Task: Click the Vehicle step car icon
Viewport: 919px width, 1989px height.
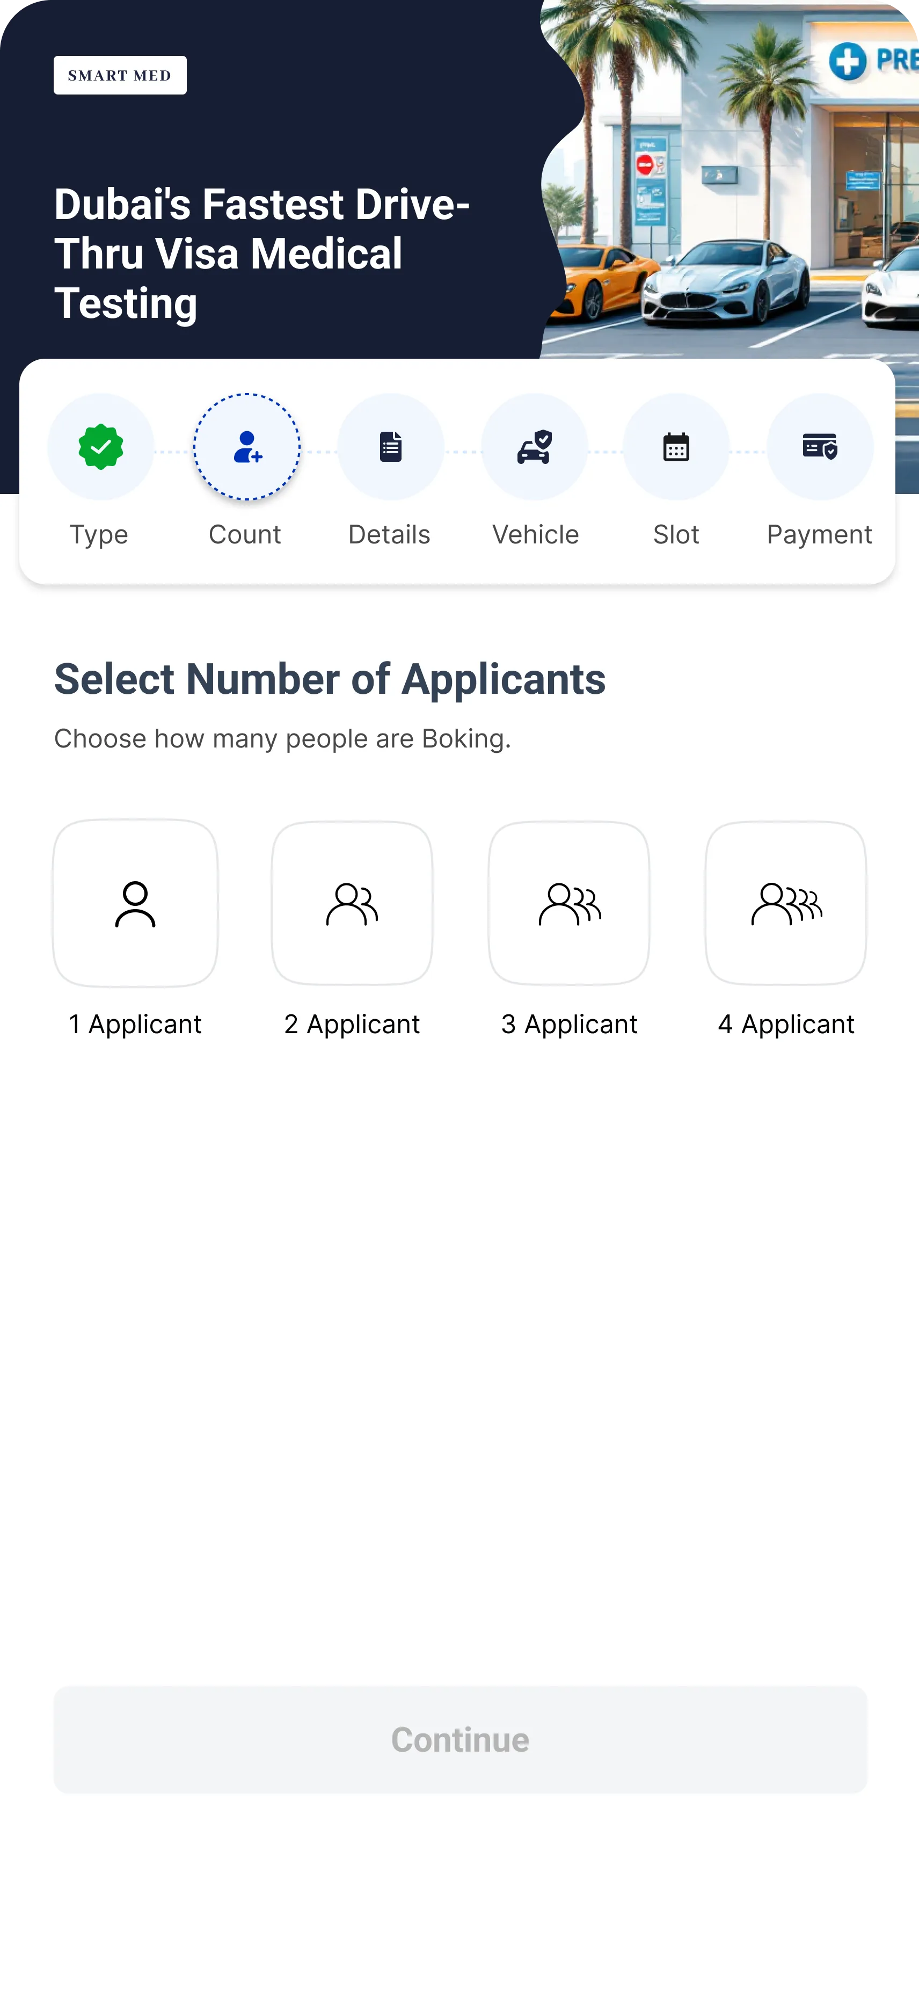Action: (534, 447)
